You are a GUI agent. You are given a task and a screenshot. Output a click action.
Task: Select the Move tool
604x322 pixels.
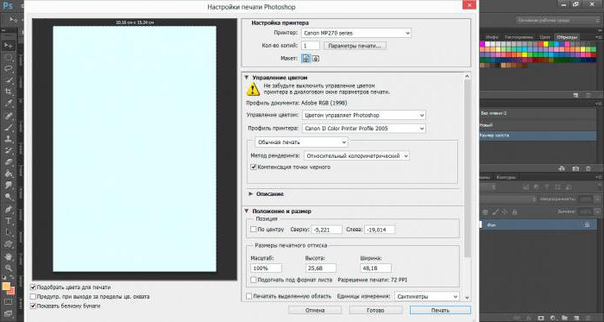[x=9, y=45]
